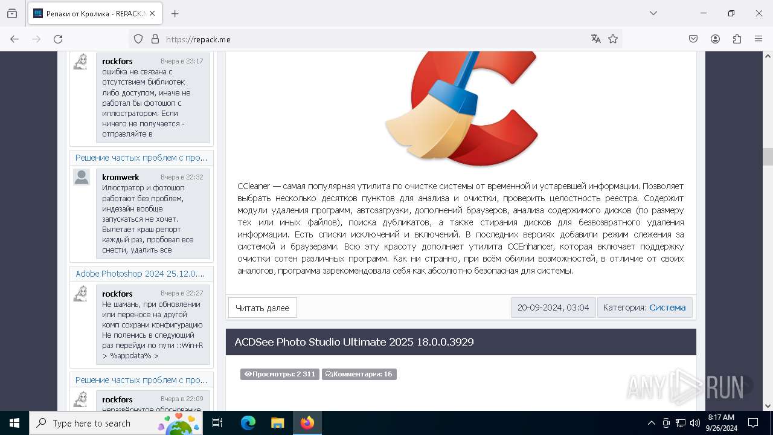Click rockfors avatar at Вчера в 22:27

82,293
